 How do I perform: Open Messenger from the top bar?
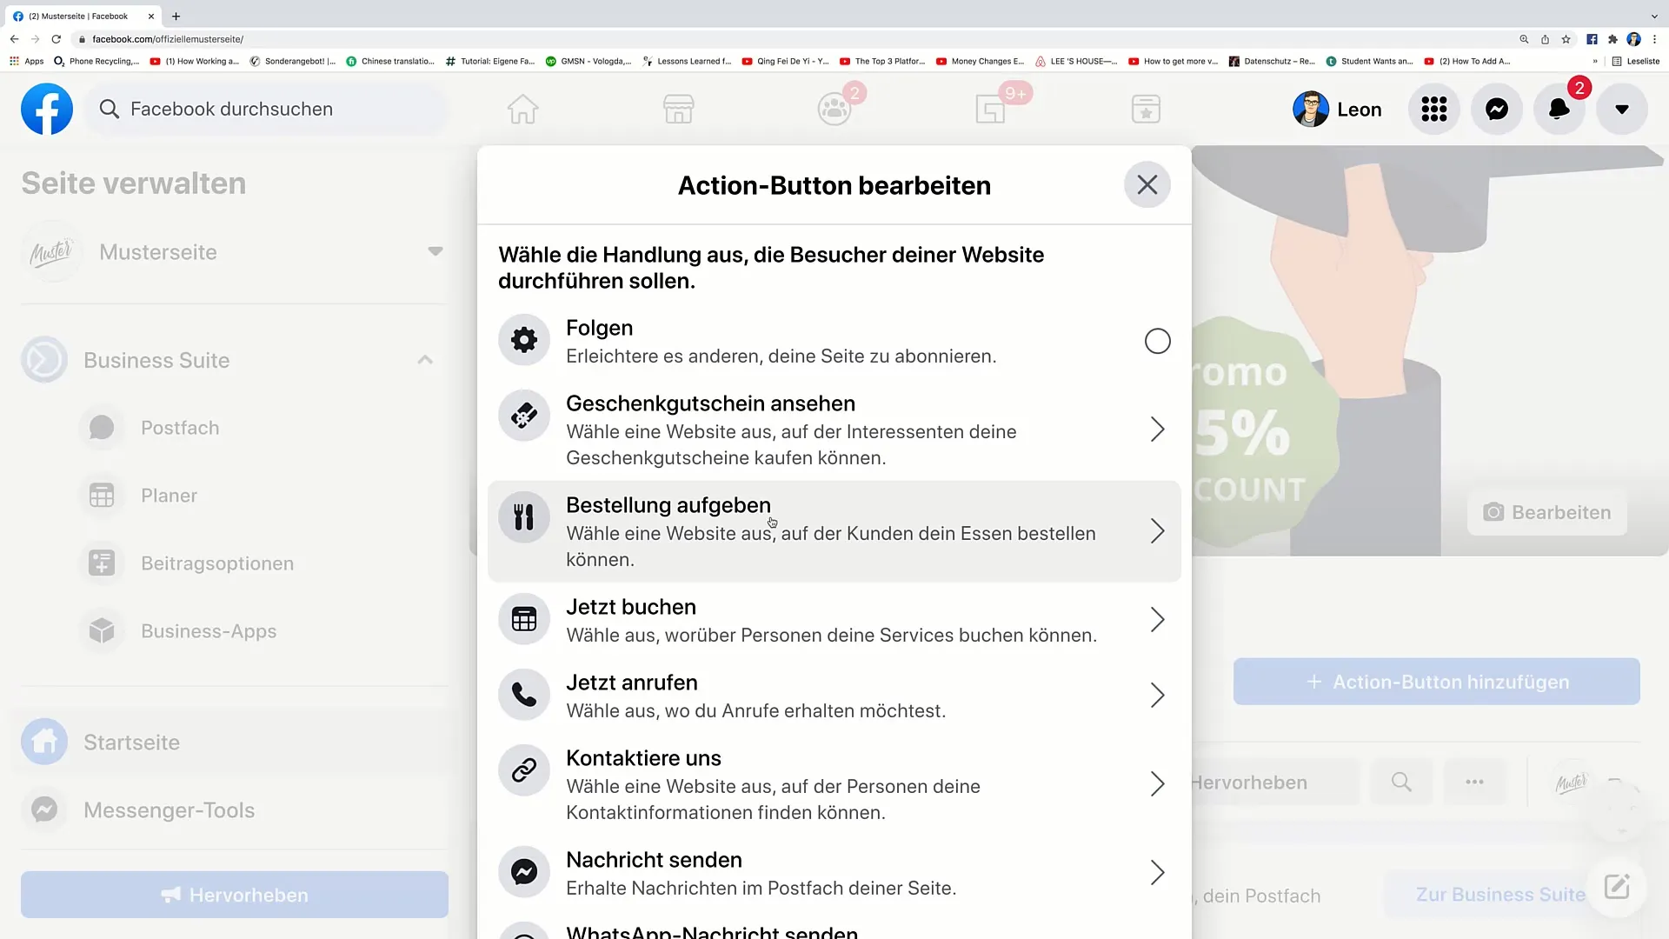(x=1496, y=109)
